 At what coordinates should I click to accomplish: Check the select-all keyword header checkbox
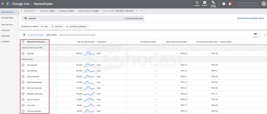pyautogui.click(x=23, y=42)
